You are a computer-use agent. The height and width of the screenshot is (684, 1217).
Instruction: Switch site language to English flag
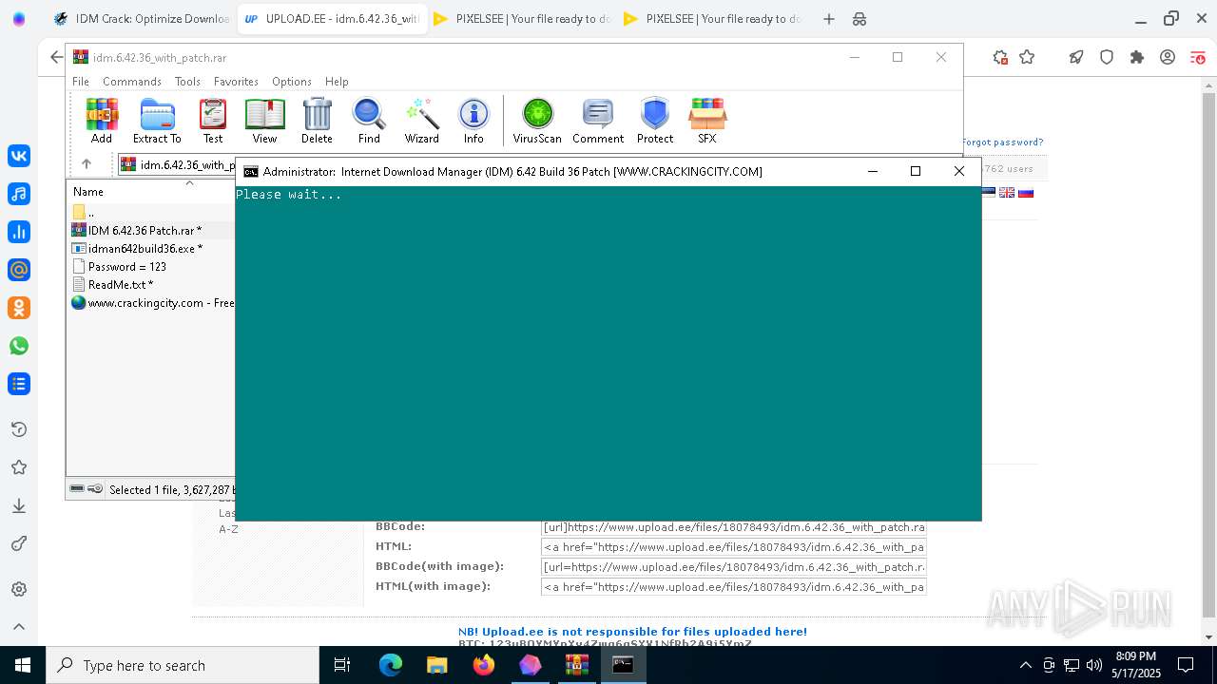(x=1007, y=193)
